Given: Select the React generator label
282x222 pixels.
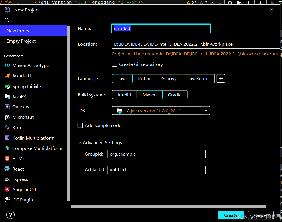Looking at the screenshot, I should click(x=18, y=169).
